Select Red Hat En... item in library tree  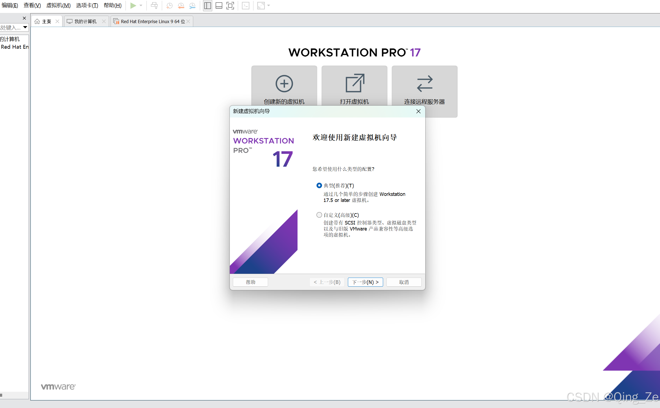tap(15, 47)
